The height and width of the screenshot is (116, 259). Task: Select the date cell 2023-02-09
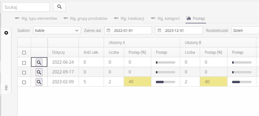[x=63, y=82]
